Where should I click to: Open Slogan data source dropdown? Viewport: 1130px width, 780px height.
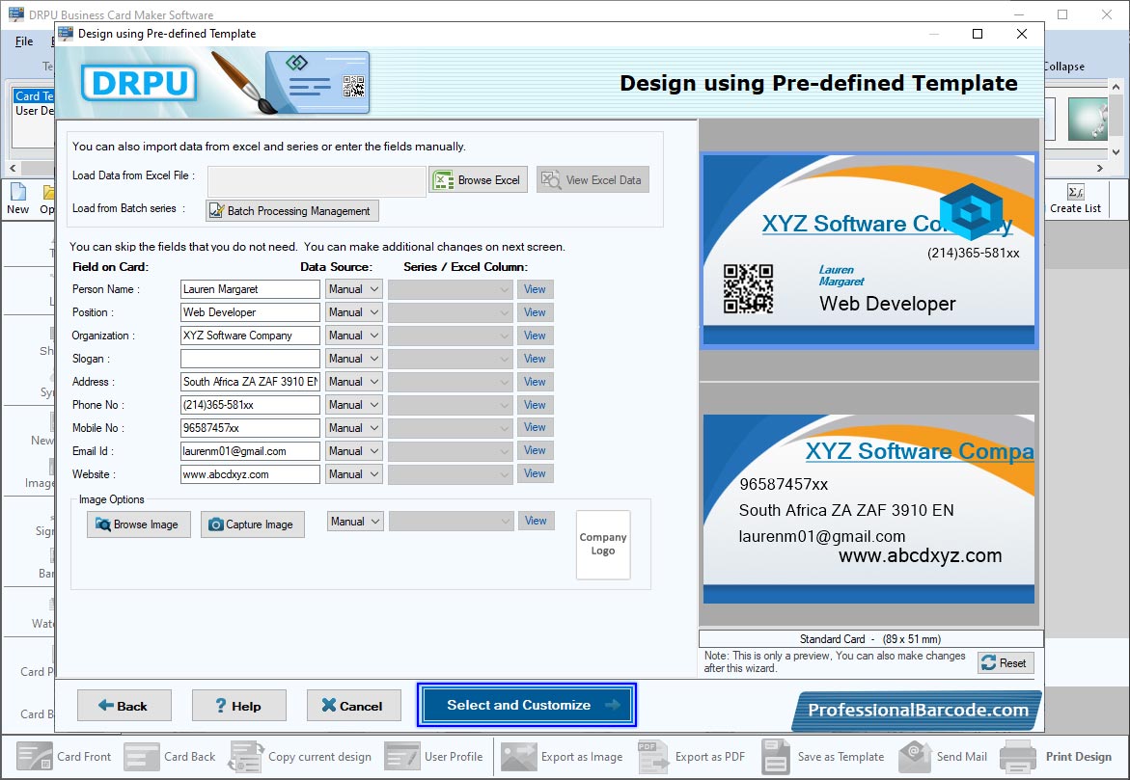click(x=354, y=358)
